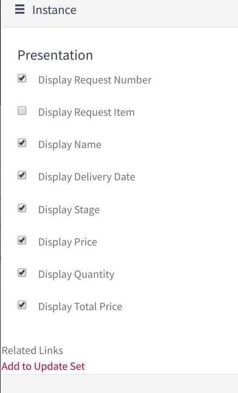Click the 'Display Stage' label text

[x=69, y=210]
